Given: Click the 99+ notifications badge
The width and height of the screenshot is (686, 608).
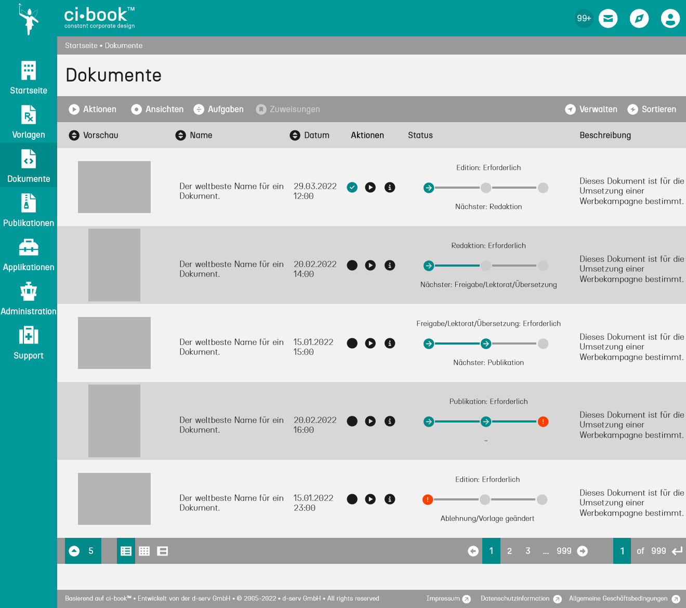Looking at the screenshot, I should tap(584, 18).
